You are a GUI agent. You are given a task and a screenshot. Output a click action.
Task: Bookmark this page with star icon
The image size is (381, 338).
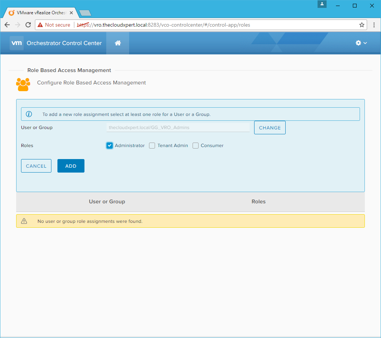tap(361, 25)
